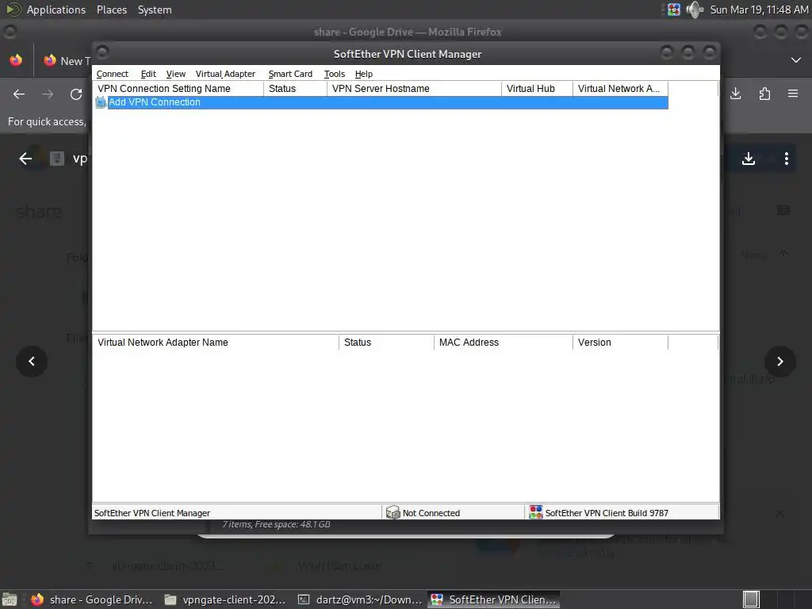Go to next file in Drive preview
812x609 pixels.
[x=780, y=361]
